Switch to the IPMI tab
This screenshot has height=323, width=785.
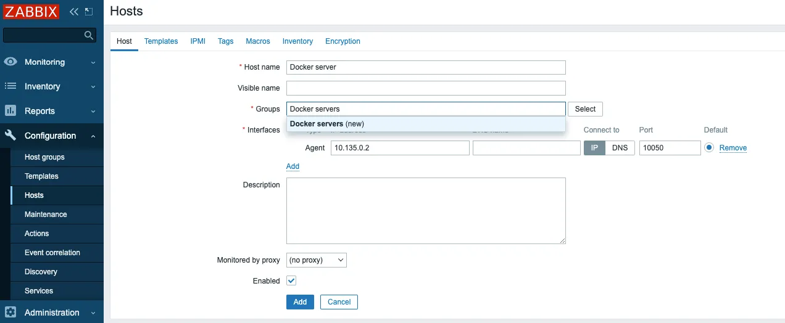[x=198, y=41]
